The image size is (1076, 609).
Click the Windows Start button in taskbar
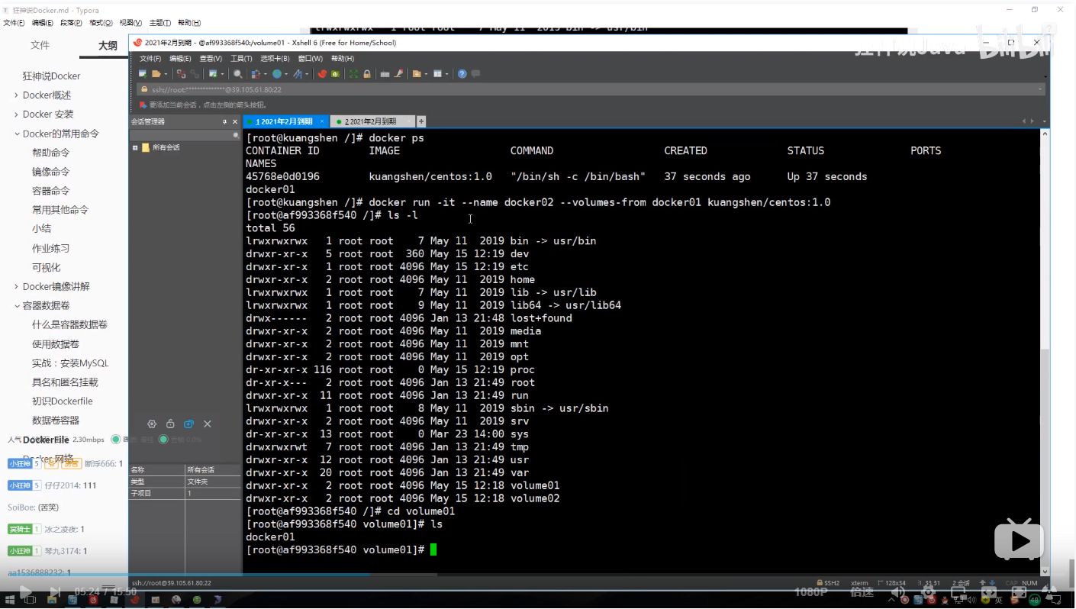tap(8, 601)
